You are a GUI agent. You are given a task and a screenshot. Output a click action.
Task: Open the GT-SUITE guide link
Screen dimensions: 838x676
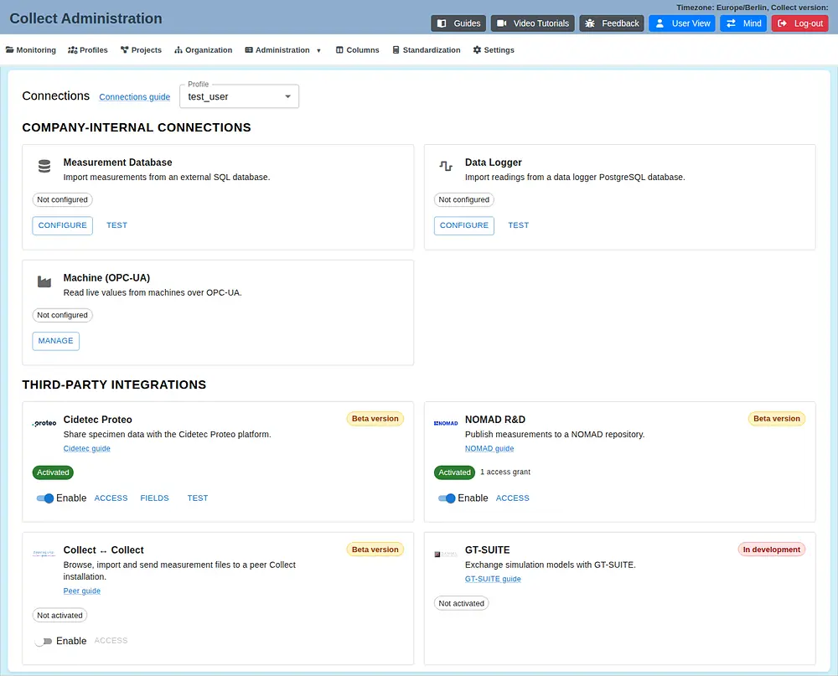(493, 579)
